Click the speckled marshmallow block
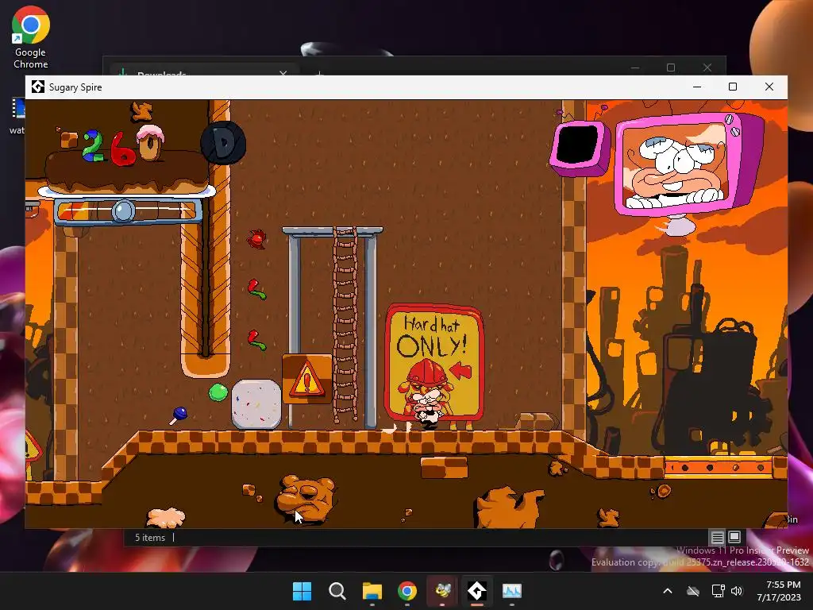The height and width of the screenshot is (610, 813). (x=256, y=404)
